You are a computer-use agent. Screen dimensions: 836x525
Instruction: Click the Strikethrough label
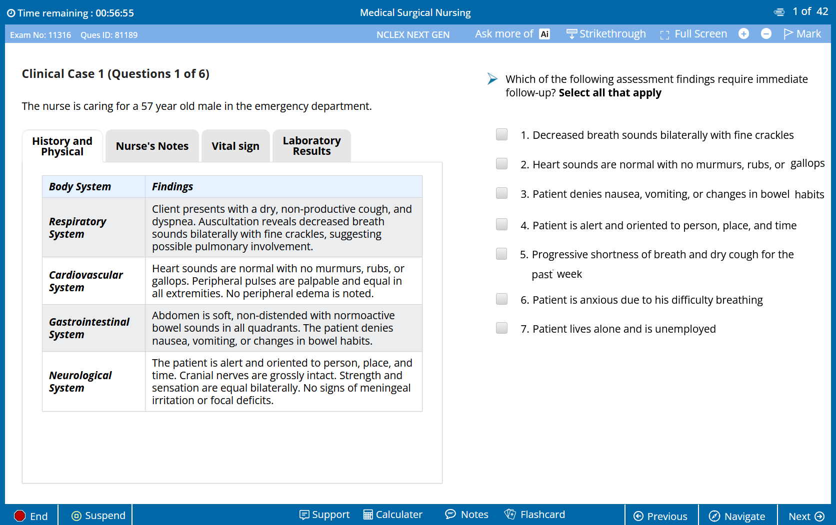point(612,34)
